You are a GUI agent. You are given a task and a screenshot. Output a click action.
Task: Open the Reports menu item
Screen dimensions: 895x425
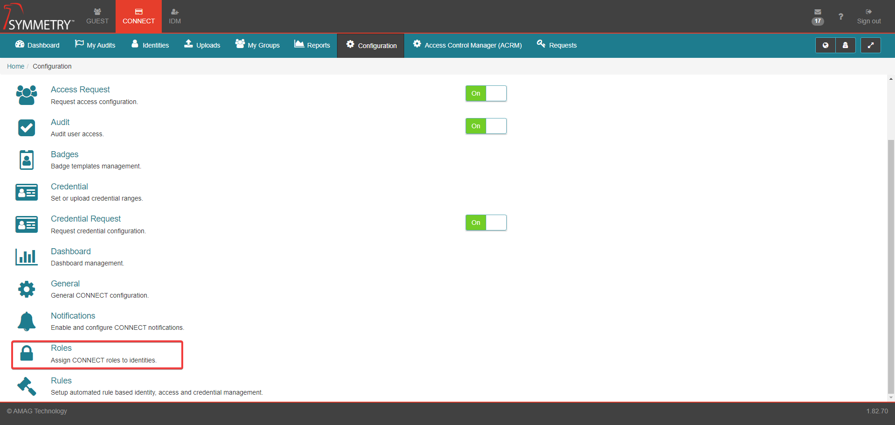[312, 45]
